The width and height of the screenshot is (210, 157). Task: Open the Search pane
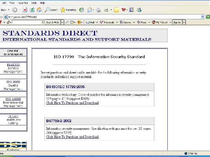[x=51, y=10]
